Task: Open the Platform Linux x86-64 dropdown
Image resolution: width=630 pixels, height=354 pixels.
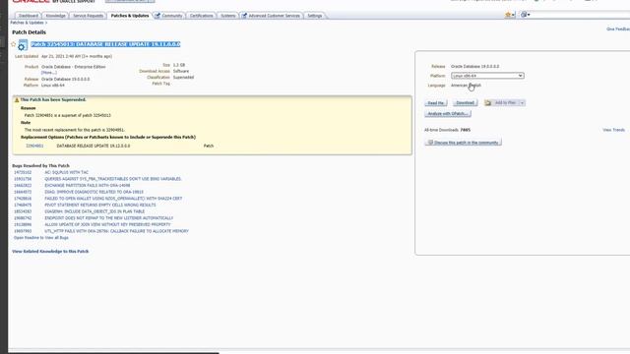Action: click(x=487, y=76)
